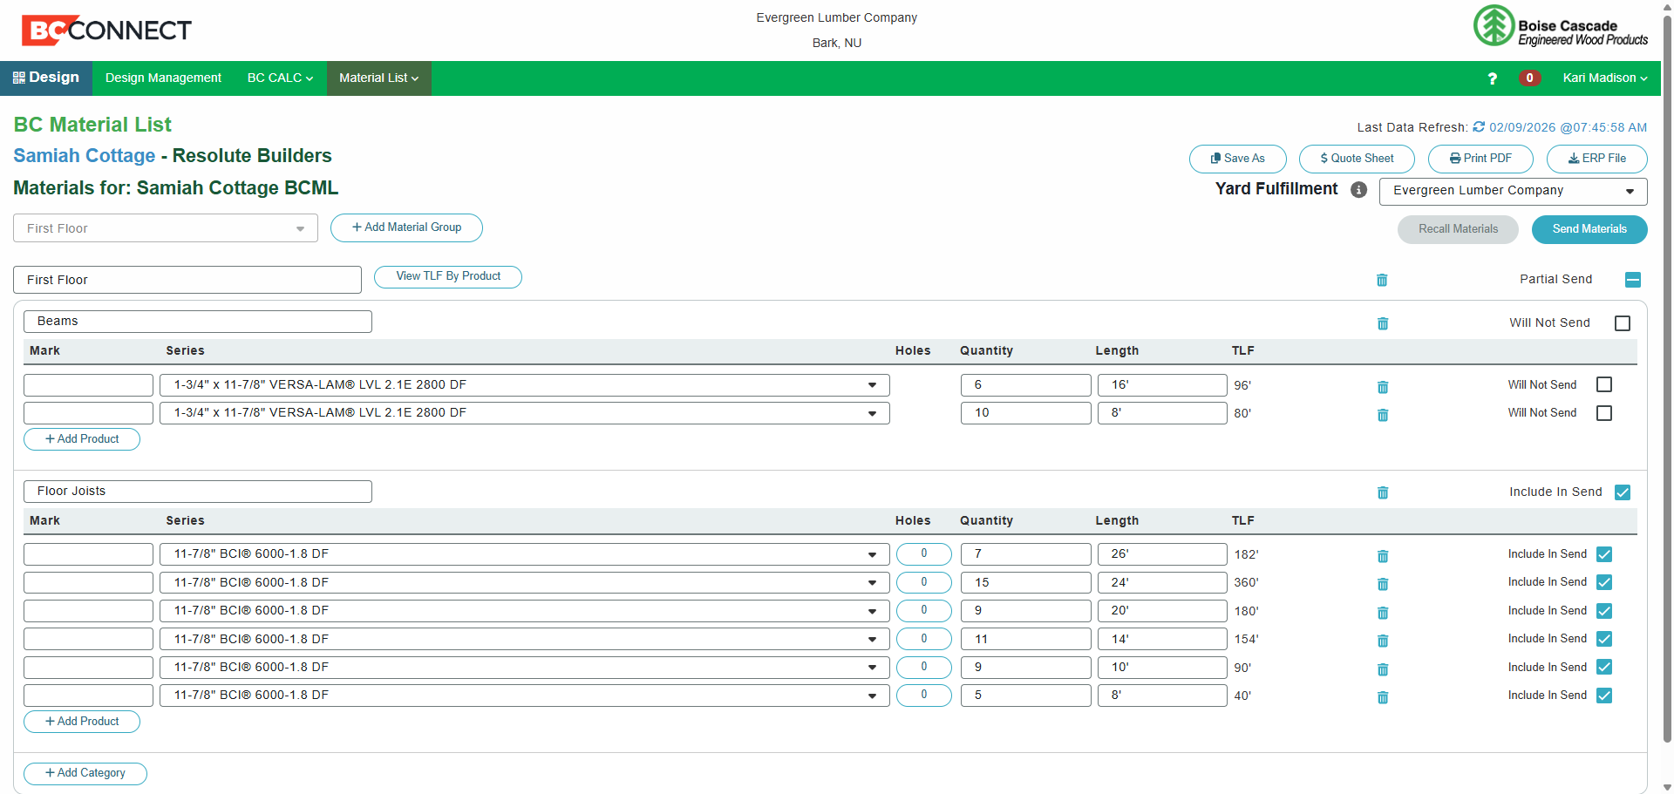Delete the VERSA-LAM row with quantity 10
Screen dimensions: 1674x794
click(1383, 415)
